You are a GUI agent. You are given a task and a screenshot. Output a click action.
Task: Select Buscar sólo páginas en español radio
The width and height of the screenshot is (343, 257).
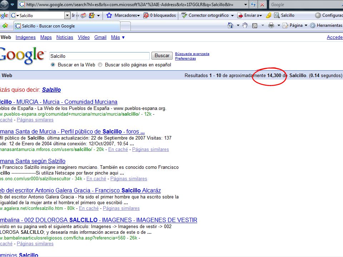(100, 65)
